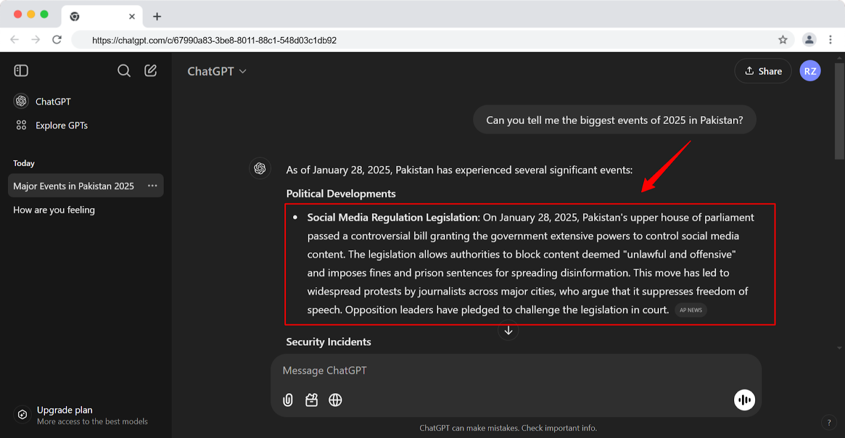Open browser profile icon
845x438 pixels.
(x=809, y=40)
